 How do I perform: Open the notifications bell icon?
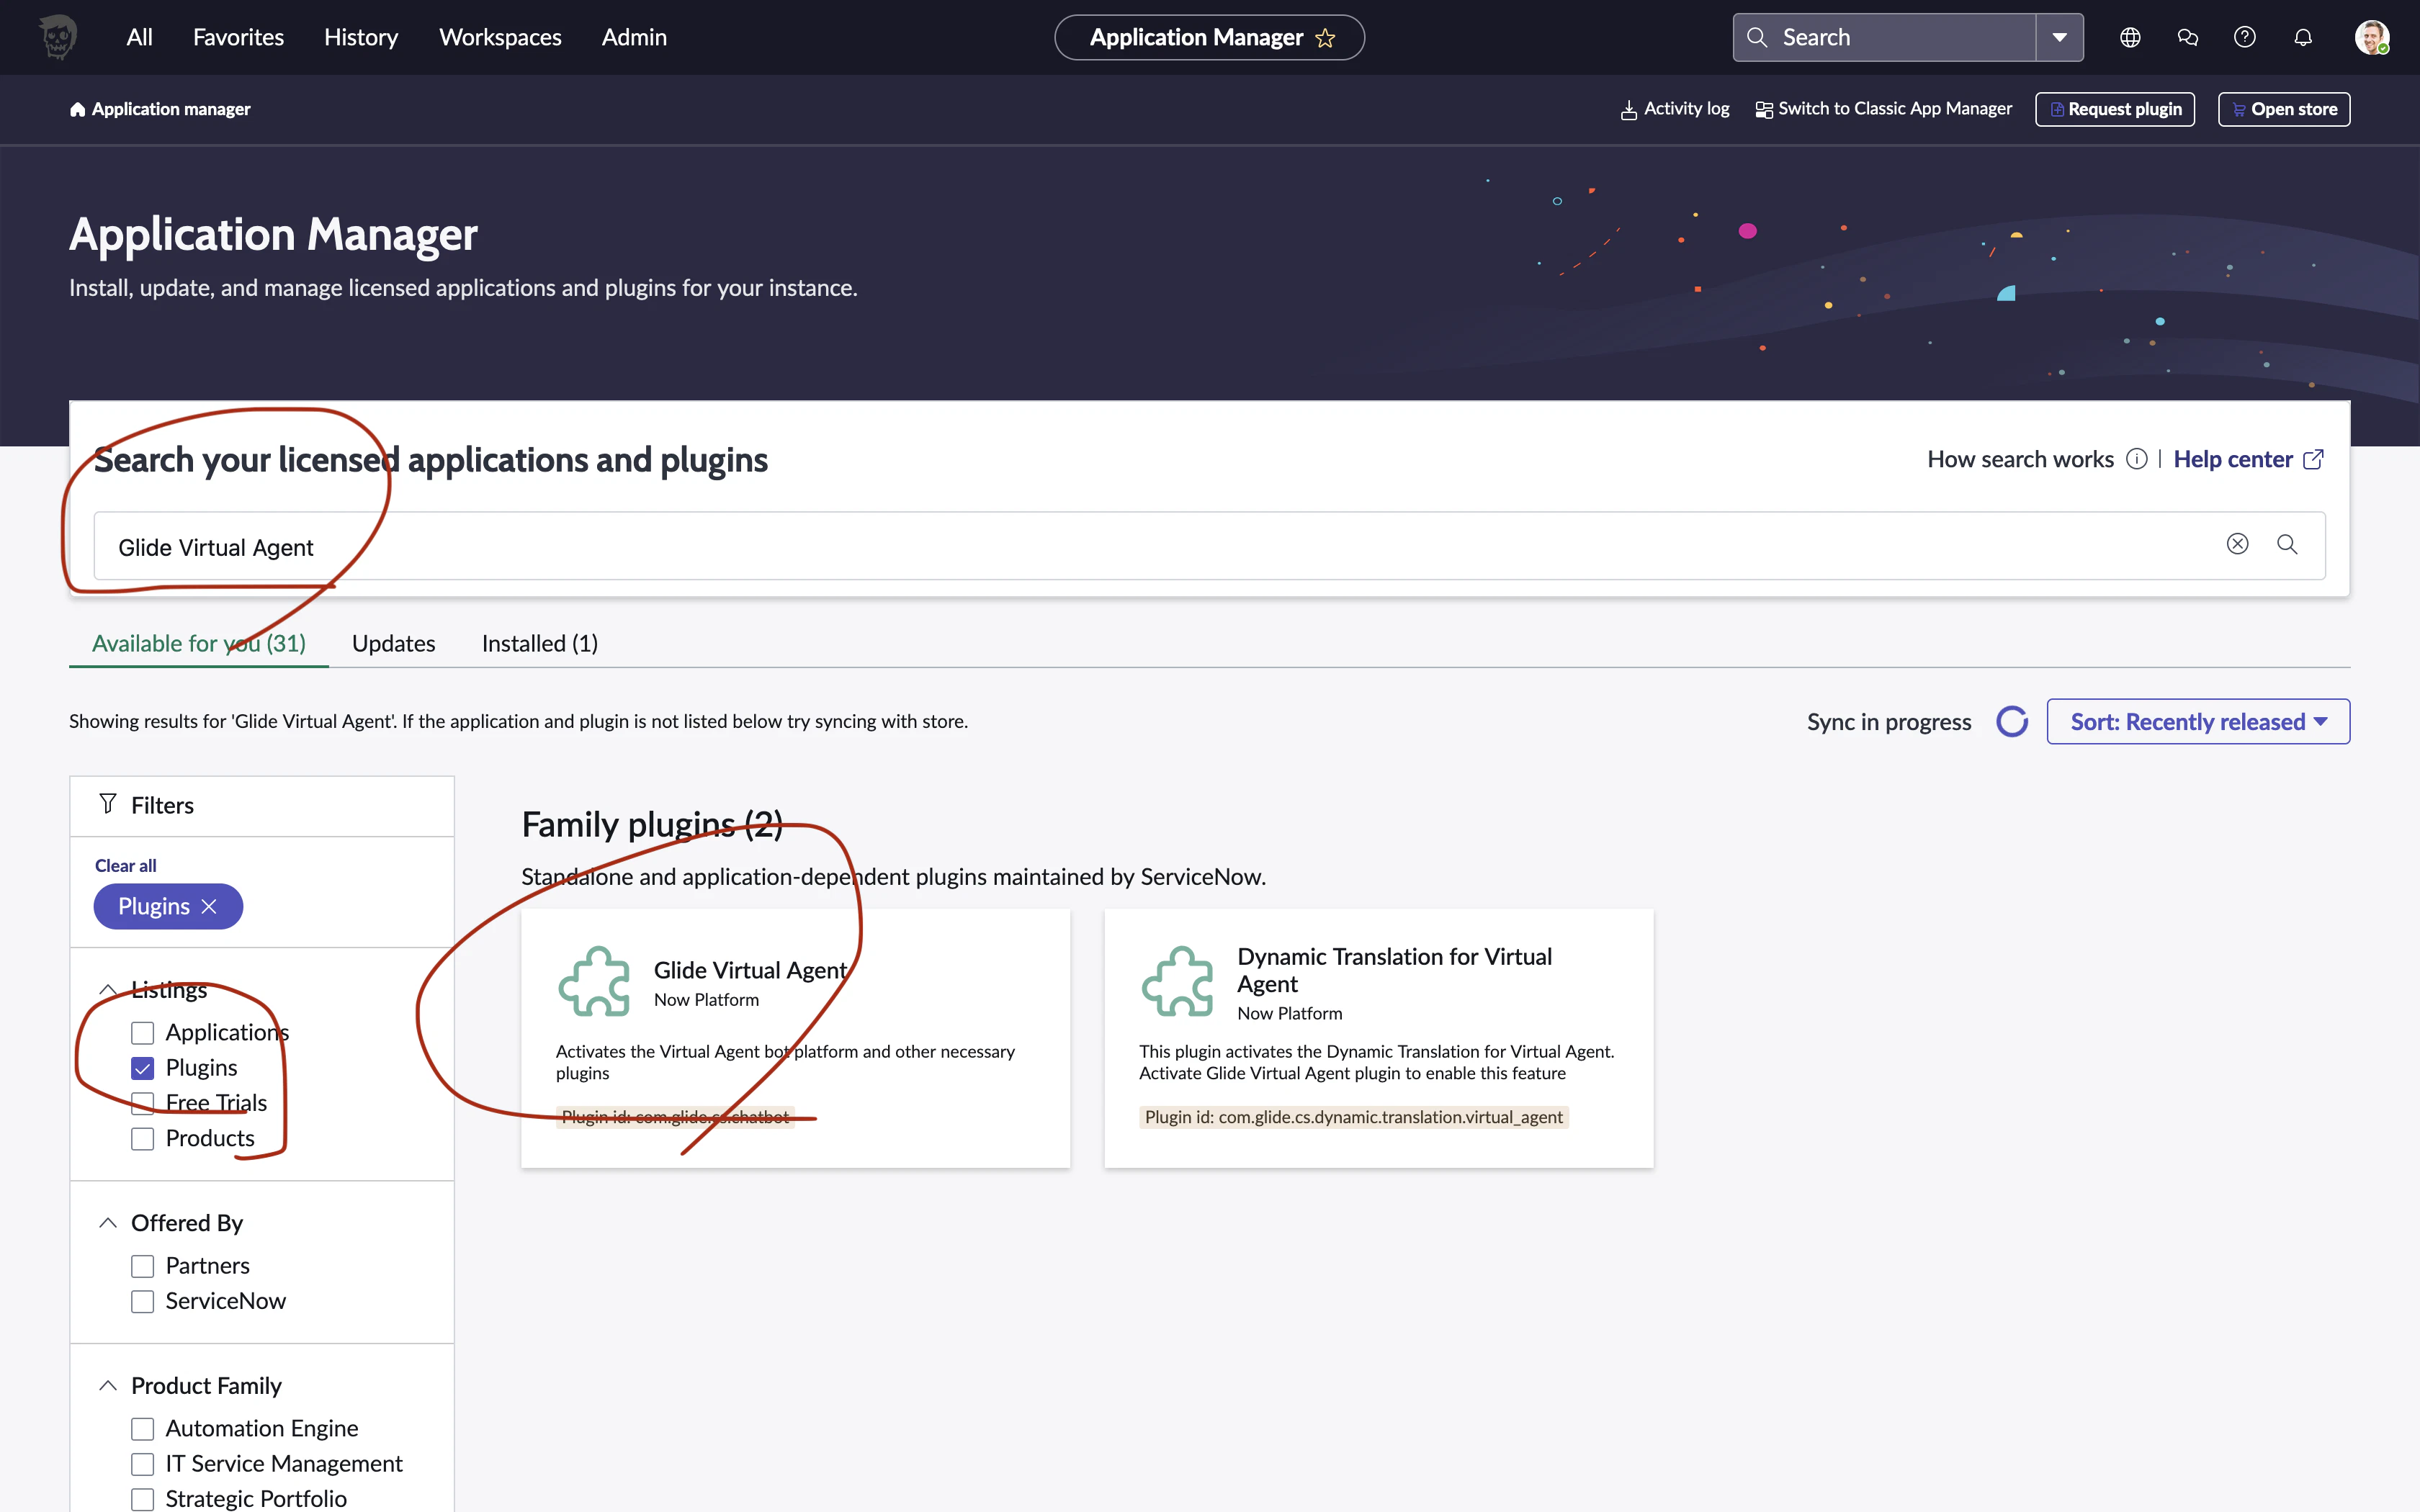[x=2303, y=37]
